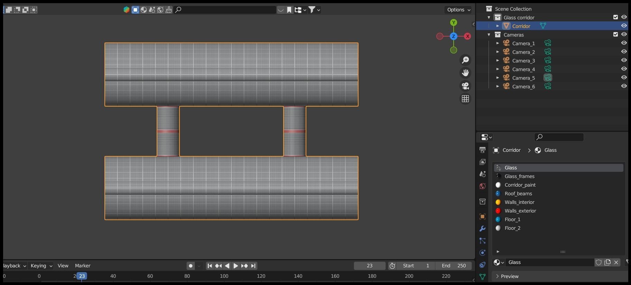
Task: Open the Object Constraints properties tab
Action: pos(482,265)
